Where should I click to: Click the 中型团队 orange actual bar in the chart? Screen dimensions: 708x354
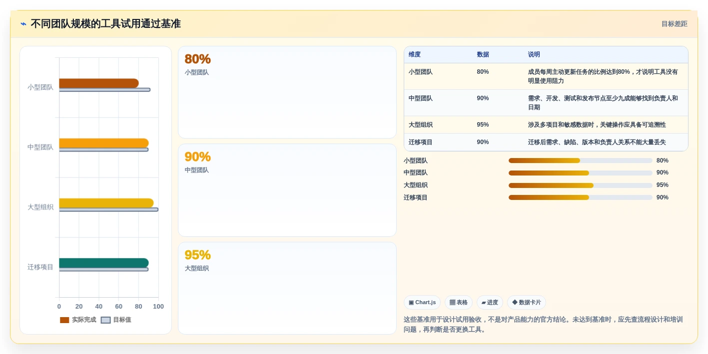[104, 143]
